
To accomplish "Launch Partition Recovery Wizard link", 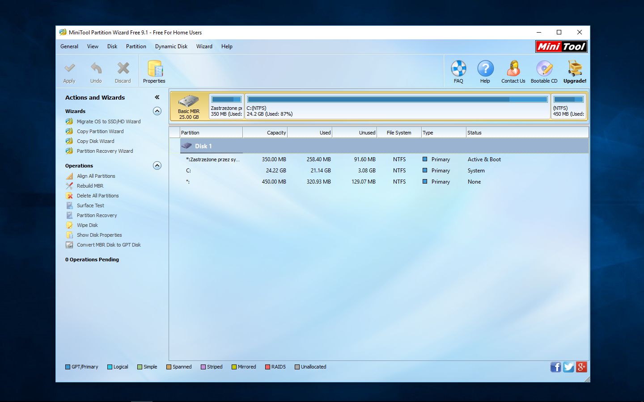I will point(105,151).
